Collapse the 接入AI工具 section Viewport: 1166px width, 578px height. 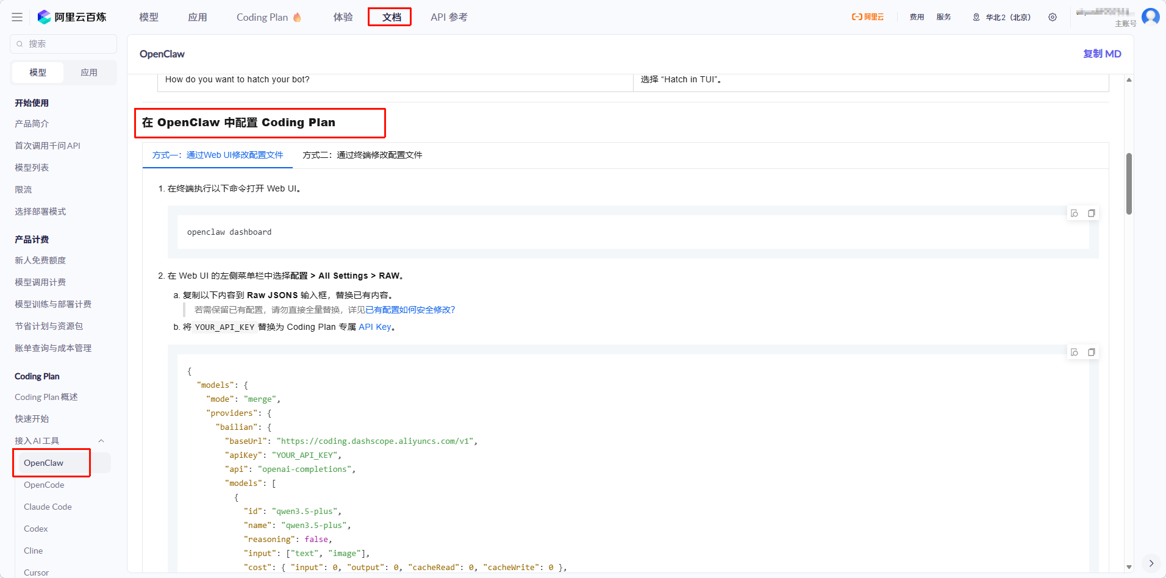point(101,441)
